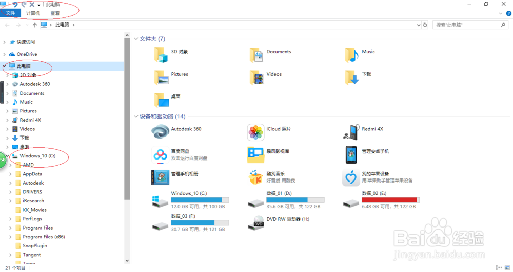The image size is (513, 272).
Task: Select the 管理安卓手机 icon
Action: 351,154
